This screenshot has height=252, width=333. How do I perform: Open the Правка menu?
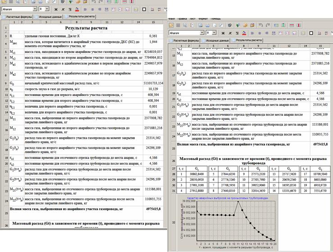point(181,19)
